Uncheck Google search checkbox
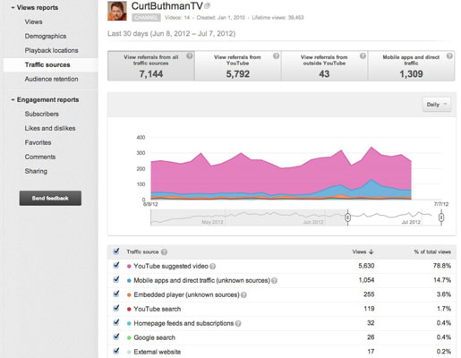Viewport: 461px width, 358px height. [116, 337]
